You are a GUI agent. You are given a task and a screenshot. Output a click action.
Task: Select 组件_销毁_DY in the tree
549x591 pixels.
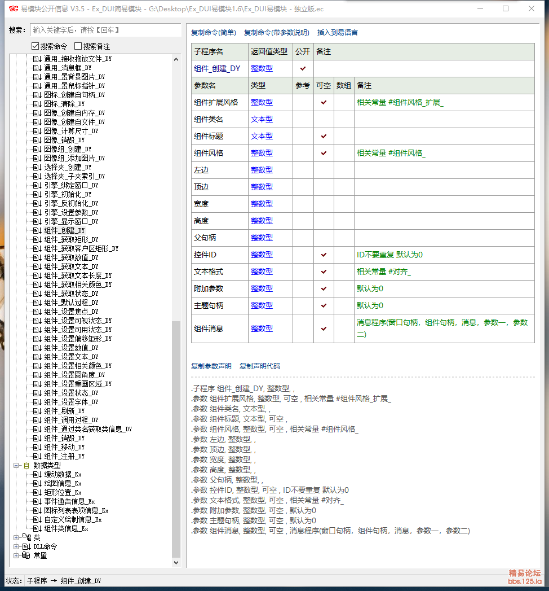[64, 438]
